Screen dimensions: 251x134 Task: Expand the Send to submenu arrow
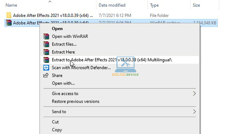point(194,112)
